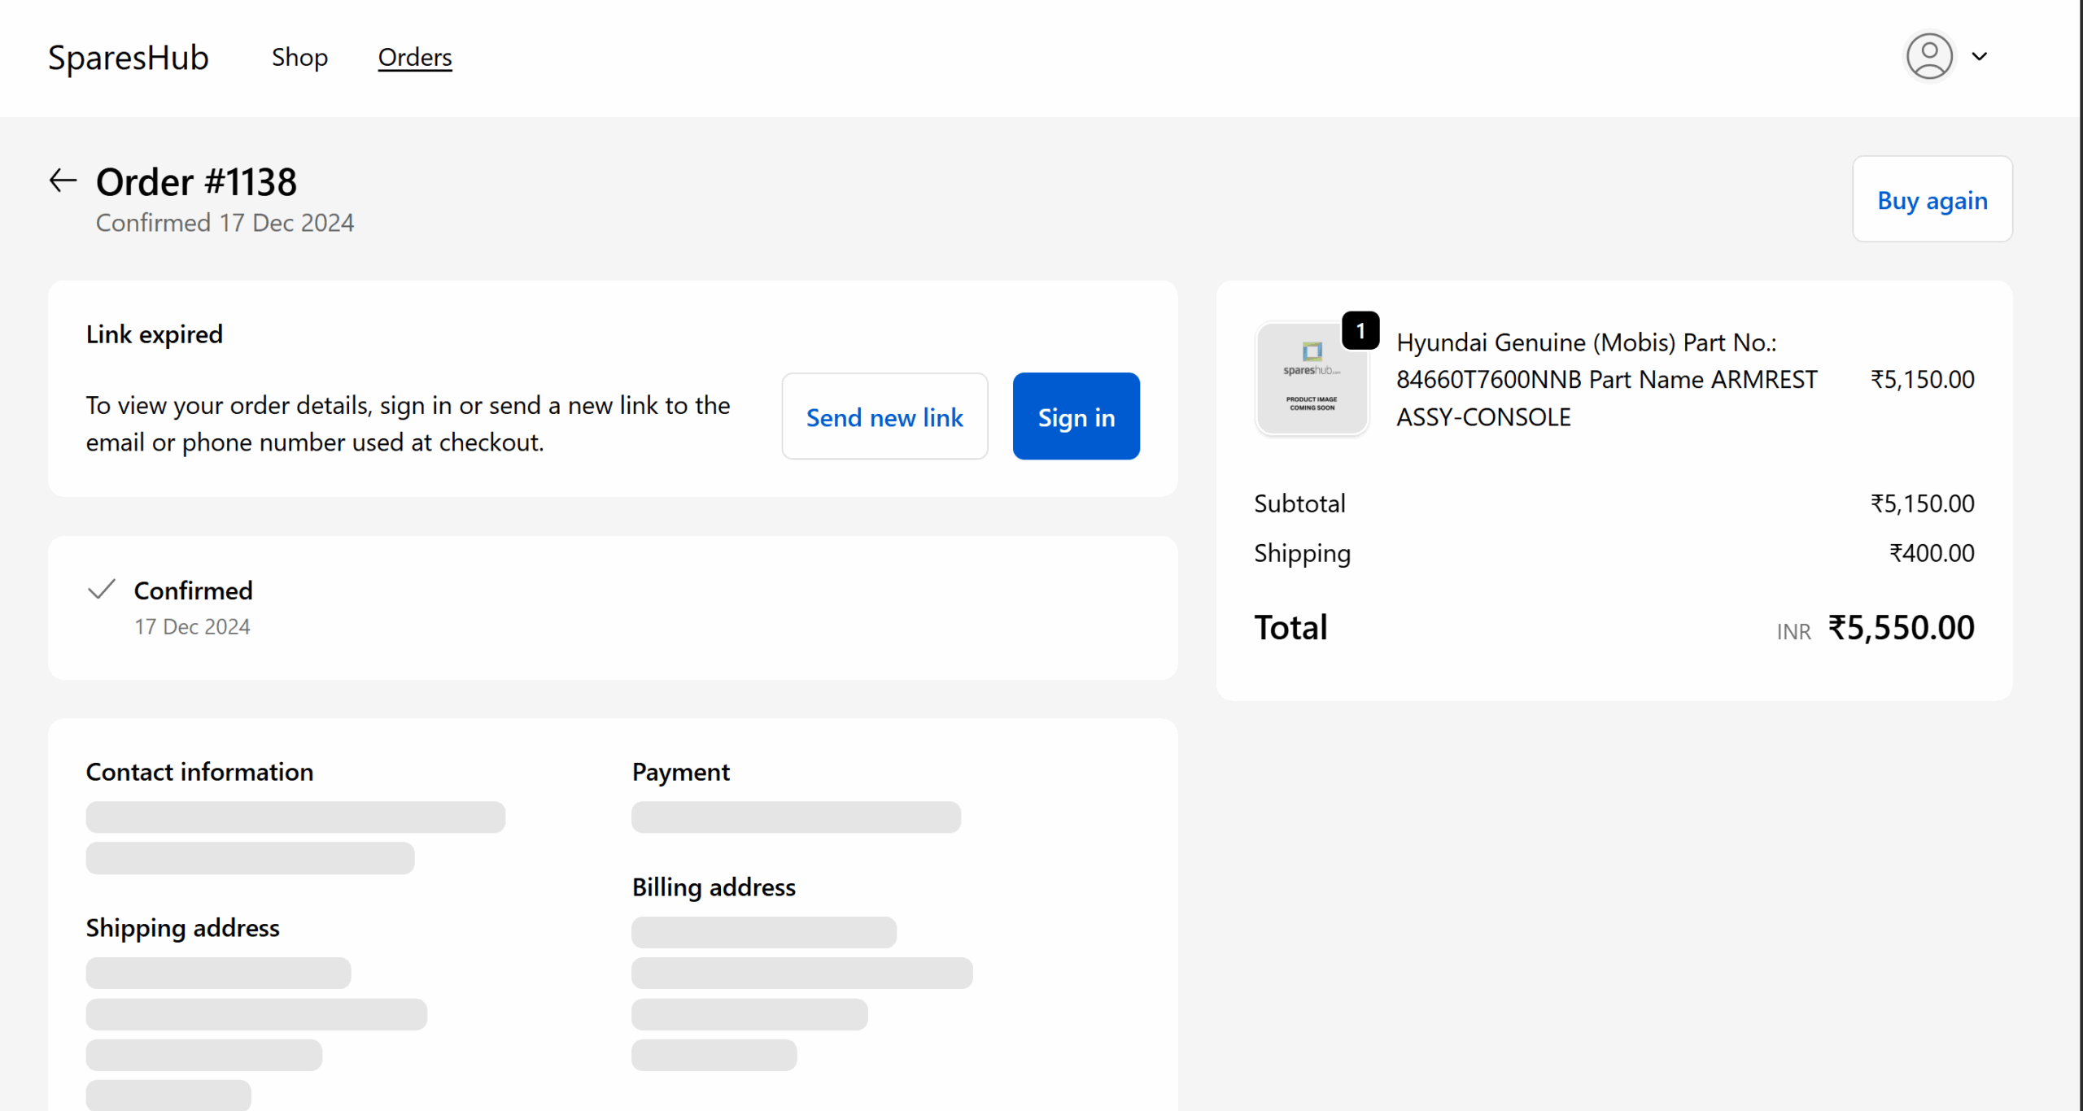Image resolution: width=2083 pixels, height=1111 pixels.
Task: Click the Payment placeholder bar
Action: click(x=795, y=817)
